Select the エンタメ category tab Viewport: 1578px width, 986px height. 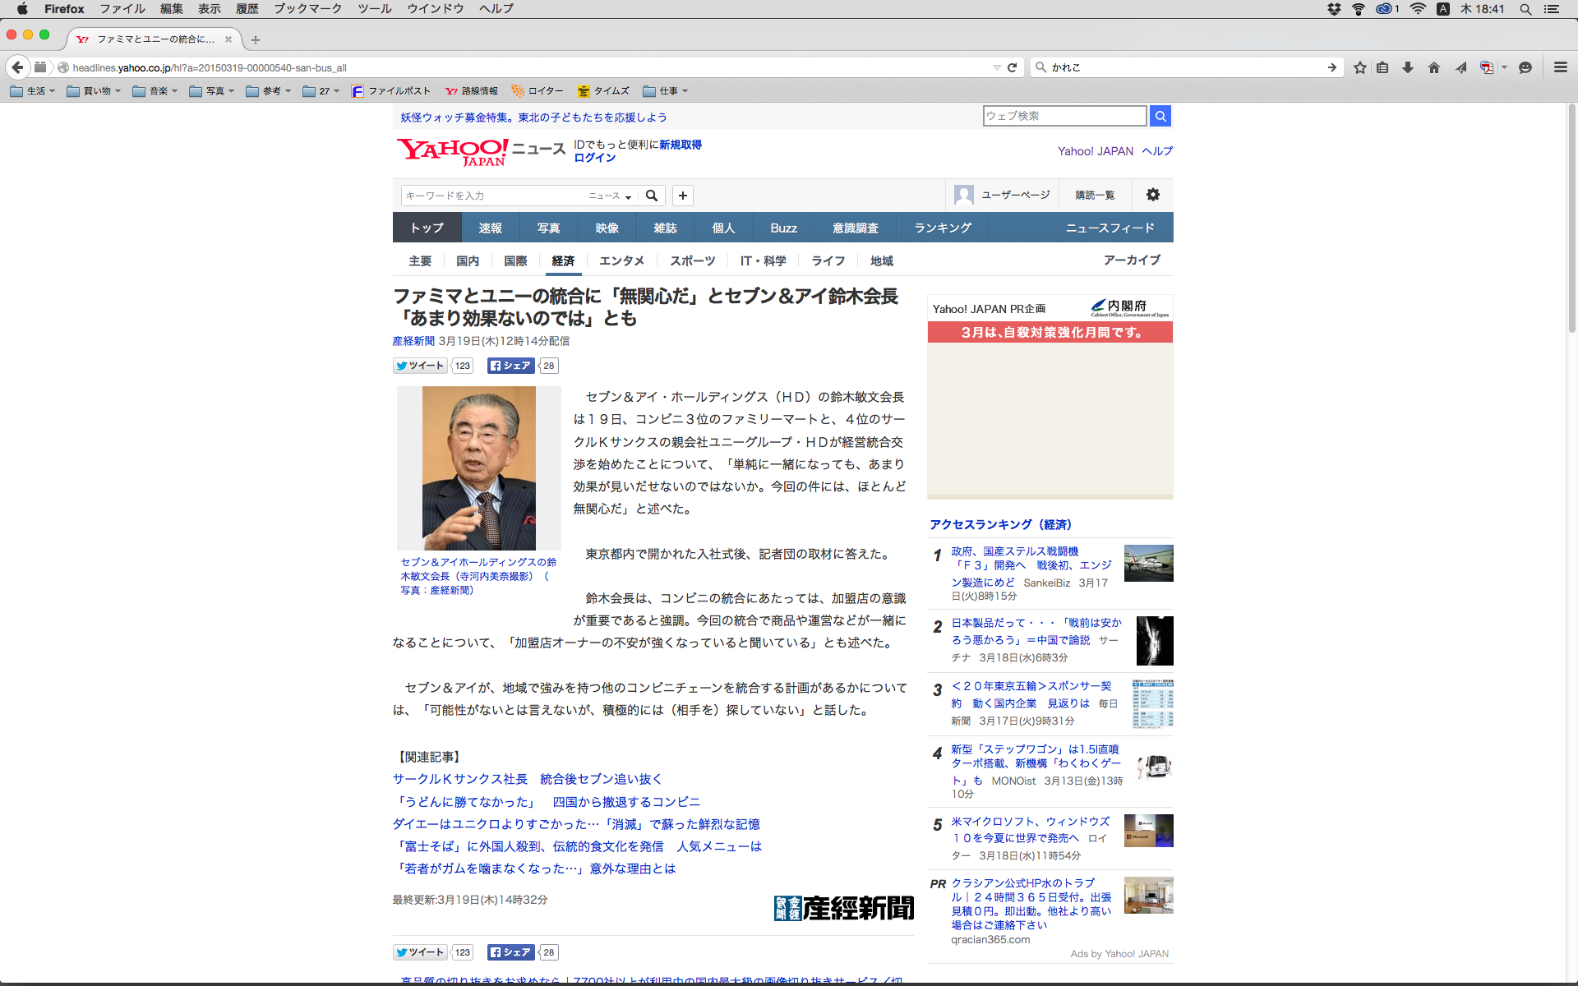click(621, 260)
